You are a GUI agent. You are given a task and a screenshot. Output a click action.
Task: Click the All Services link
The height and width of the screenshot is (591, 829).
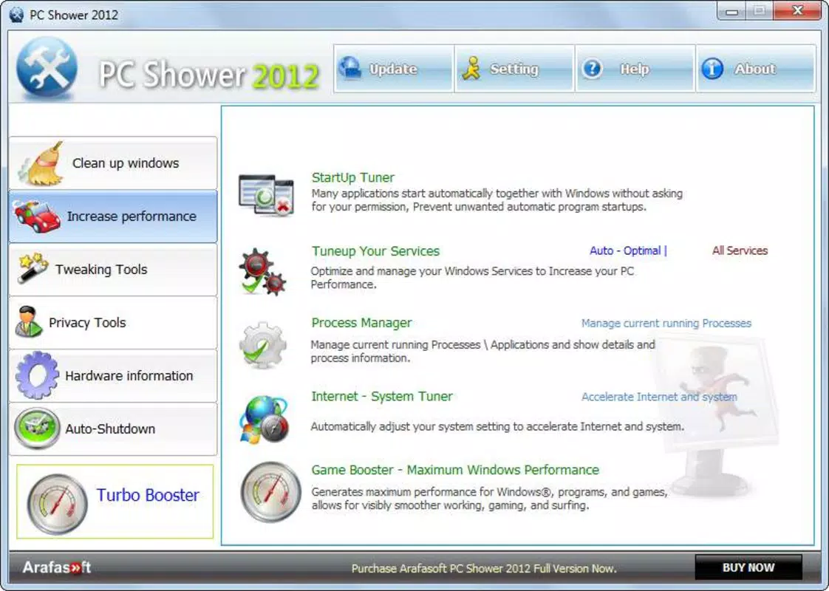point(740,250)
